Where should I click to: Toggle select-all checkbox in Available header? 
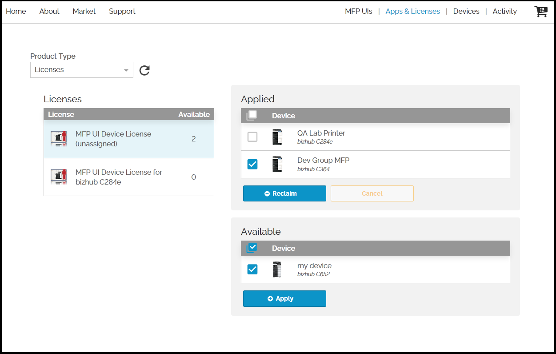click(252, 248)
